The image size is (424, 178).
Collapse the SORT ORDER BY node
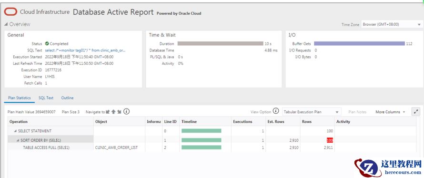tap(18, 140)
